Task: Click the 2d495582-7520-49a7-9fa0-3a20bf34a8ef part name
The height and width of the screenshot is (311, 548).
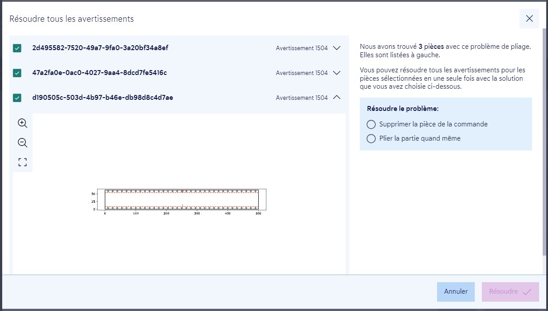Action: pos(100,48)
